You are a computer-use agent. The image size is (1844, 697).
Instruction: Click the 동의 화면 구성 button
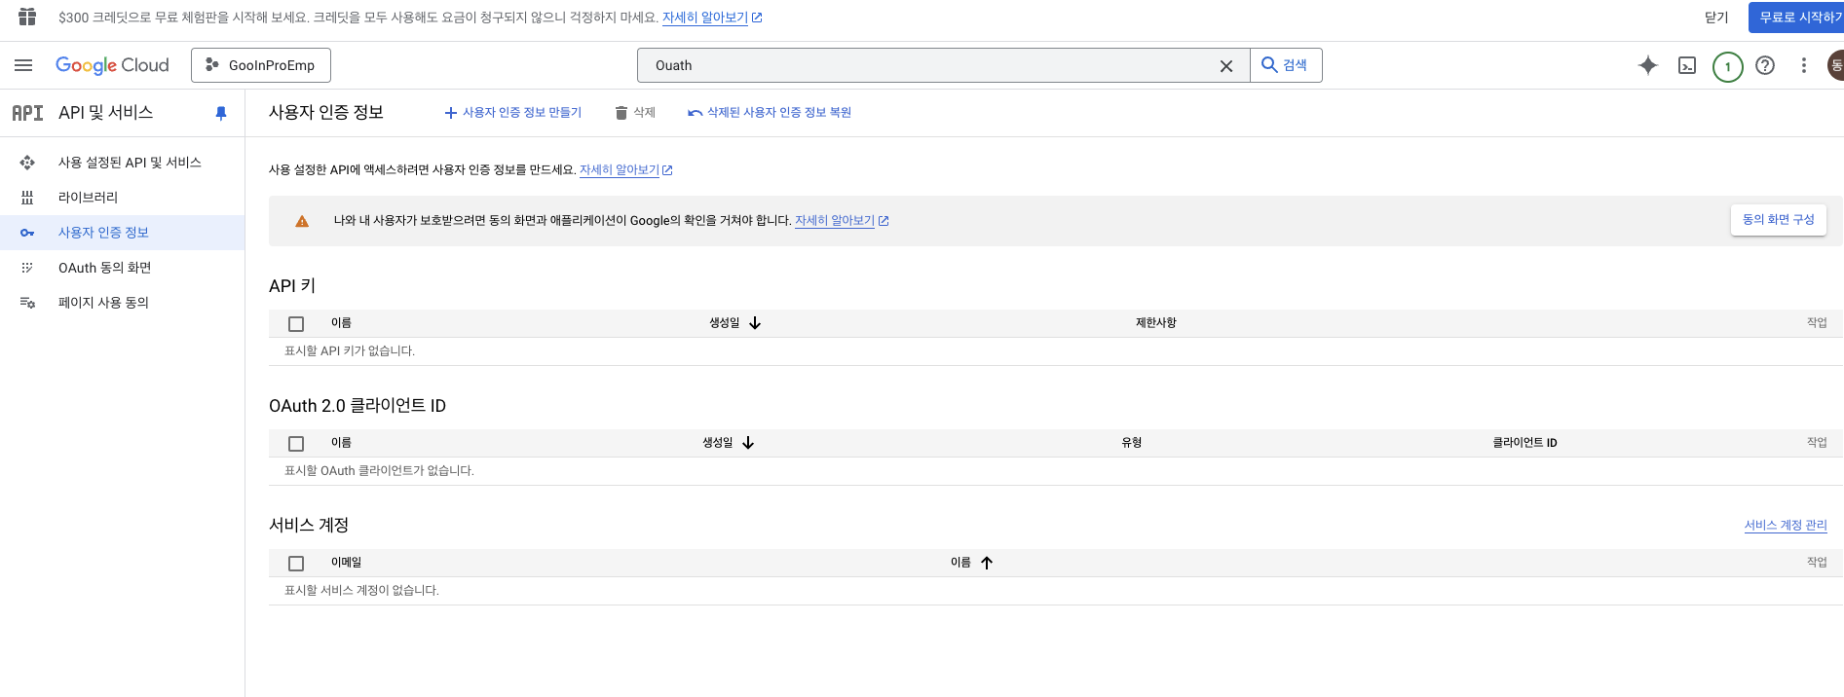[x=1778, y=220]
